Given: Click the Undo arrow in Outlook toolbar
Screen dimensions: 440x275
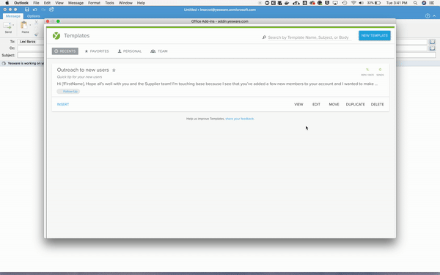Looking at the screenshot, I should click(x=35, y=10).
